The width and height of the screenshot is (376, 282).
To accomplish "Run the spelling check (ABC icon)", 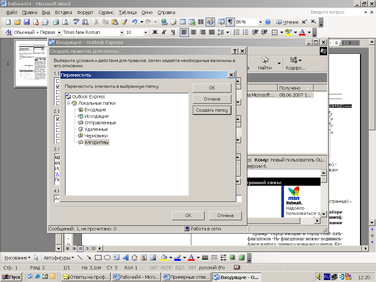I will tap(76, 22).
